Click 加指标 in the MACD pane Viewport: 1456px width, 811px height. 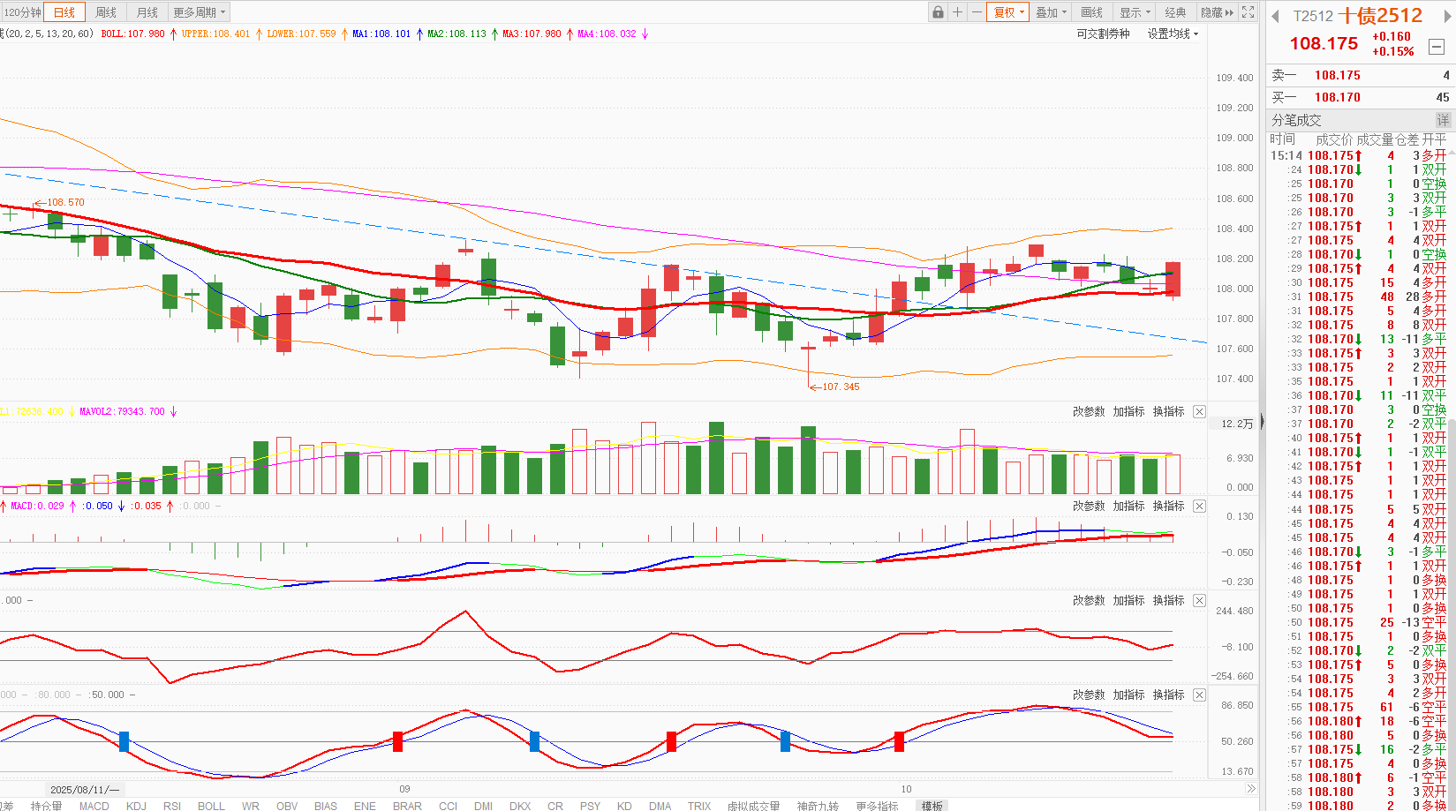click(x=1128, y=507)
